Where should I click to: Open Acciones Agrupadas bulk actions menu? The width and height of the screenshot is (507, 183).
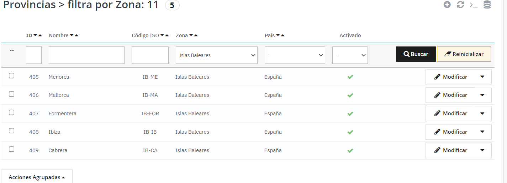tap(37, 177)
